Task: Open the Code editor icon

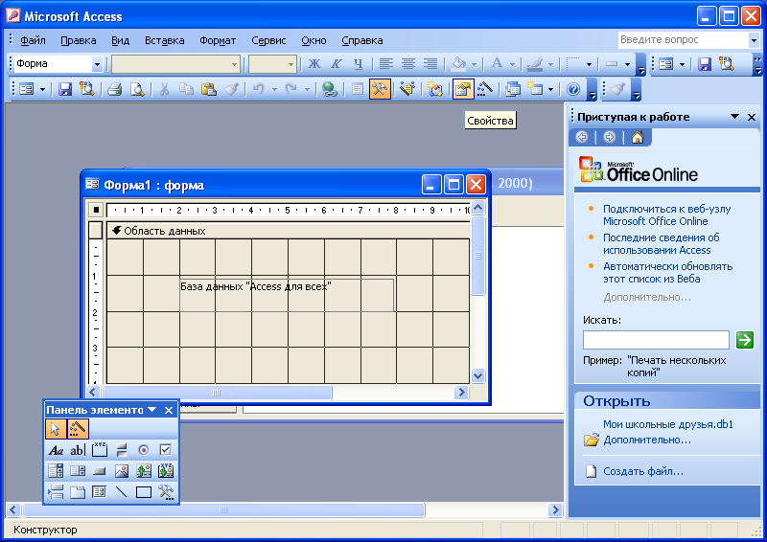Action: 435,89
